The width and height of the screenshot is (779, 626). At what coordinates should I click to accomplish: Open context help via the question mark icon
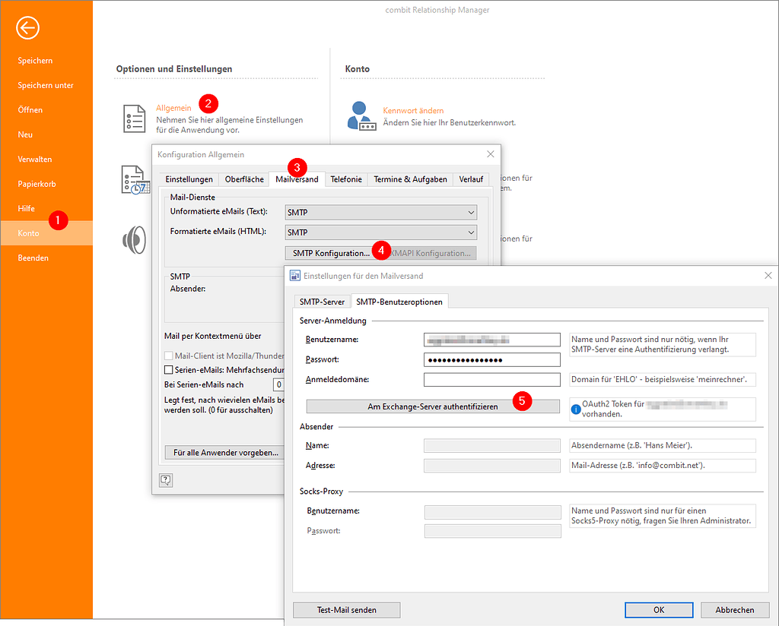[x=165, y=479]
